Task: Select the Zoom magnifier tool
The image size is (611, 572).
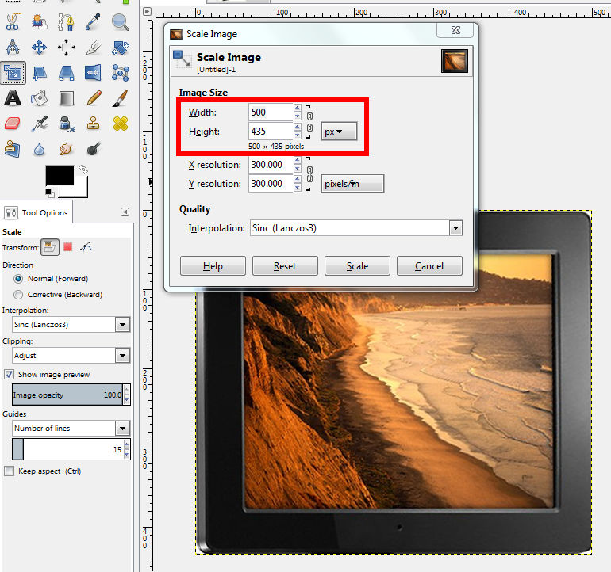Action: pyautogui.click(x=120, y=22)
